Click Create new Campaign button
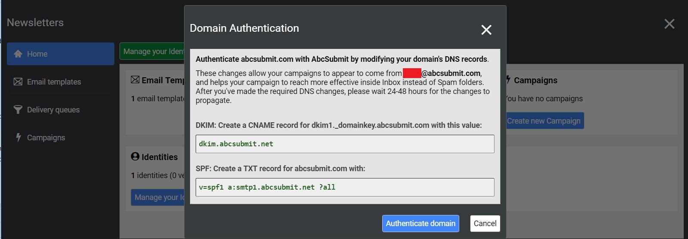688x239 pixels. (x=544, y=121)
